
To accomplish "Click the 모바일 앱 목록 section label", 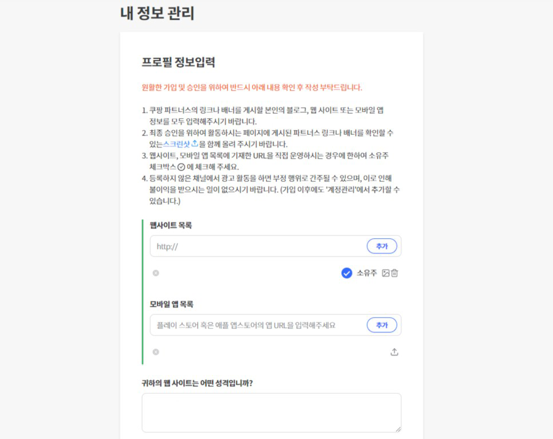I will (x=171, y=304).
